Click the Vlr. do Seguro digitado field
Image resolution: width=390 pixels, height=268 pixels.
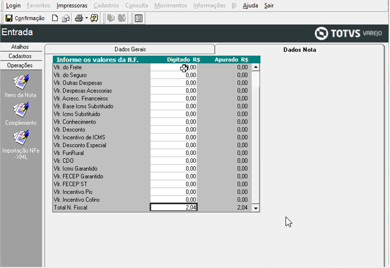pyautogui.click(x=174, y=75)
